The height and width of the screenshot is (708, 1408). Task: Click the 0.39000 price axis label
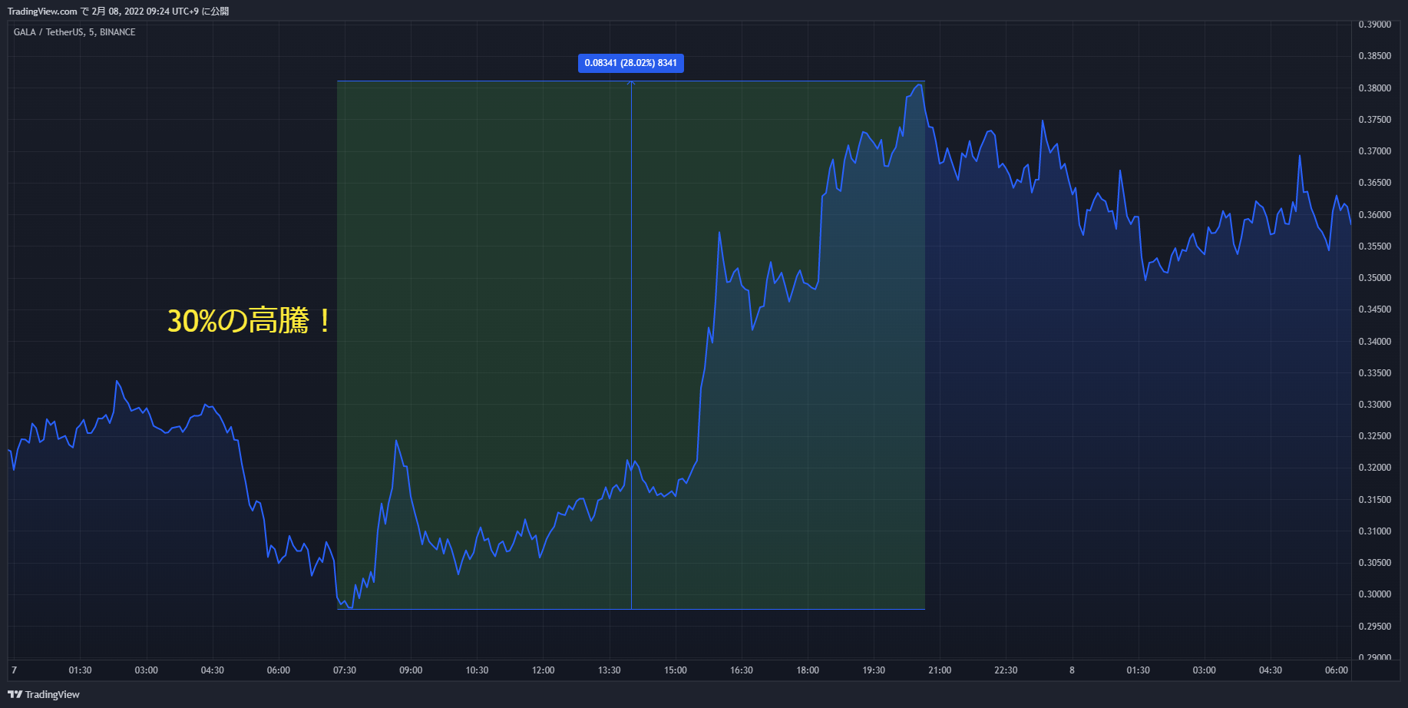pyautogui.click(x=1375, y=25)
